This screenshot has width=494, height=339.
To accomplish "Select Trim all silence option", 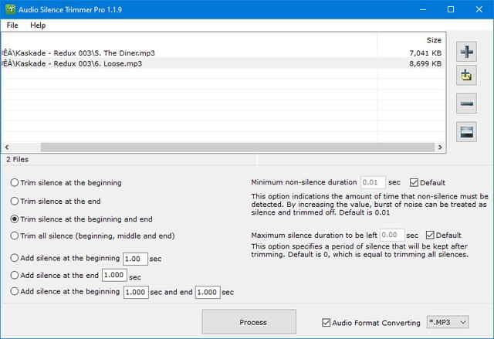I will [x=15, y=236].
